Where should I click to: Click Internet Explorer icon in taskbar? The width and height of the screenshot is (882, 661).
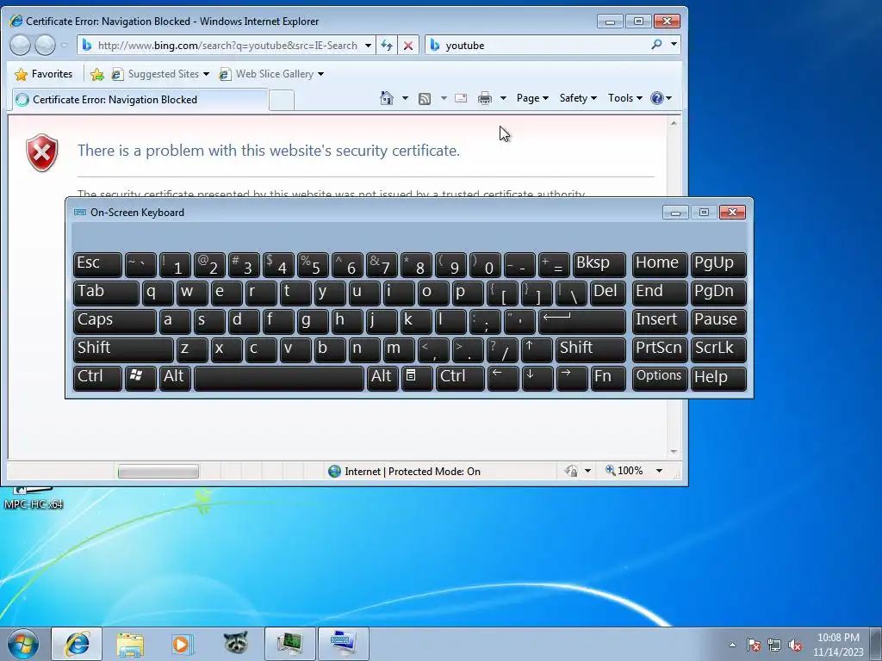pyautogui.click(x=77, y=644)
